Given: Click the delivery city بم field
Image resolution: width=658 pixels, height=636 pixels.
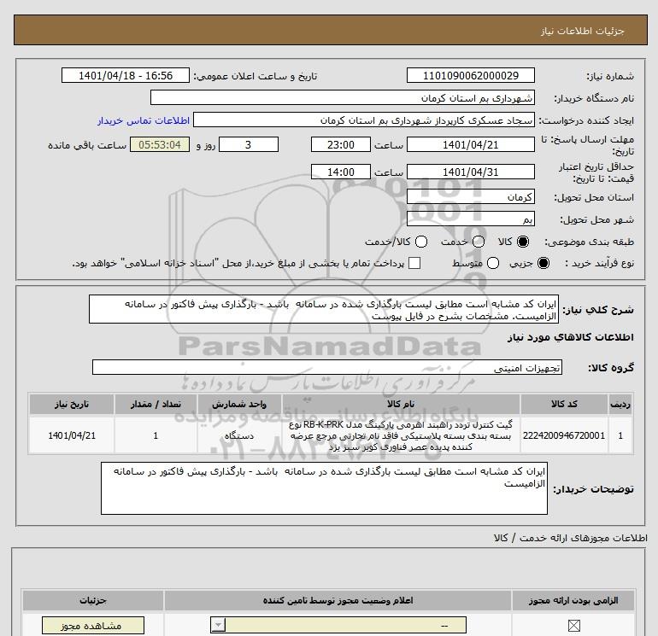Looking at the screenshot, I should 470,219.
